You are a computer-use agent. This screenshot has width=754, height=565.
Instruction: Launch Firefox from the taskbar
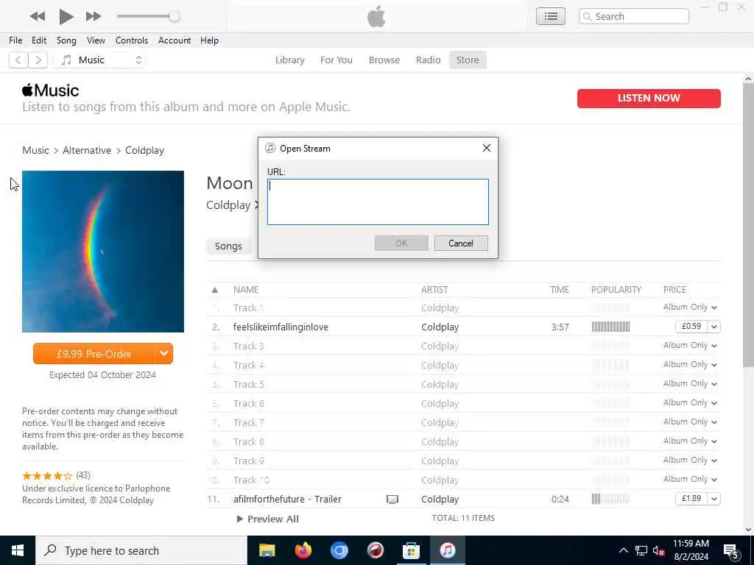click(x=303, y=550)
